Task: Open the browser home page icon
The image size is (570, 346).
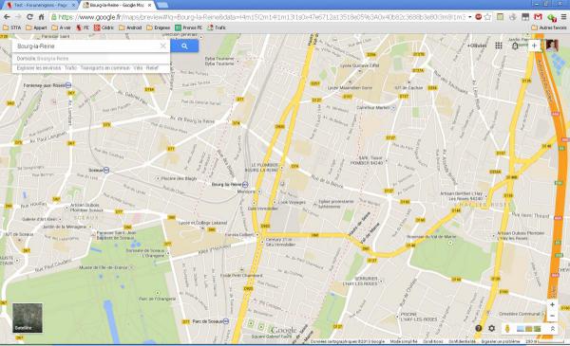Action: 41,17
